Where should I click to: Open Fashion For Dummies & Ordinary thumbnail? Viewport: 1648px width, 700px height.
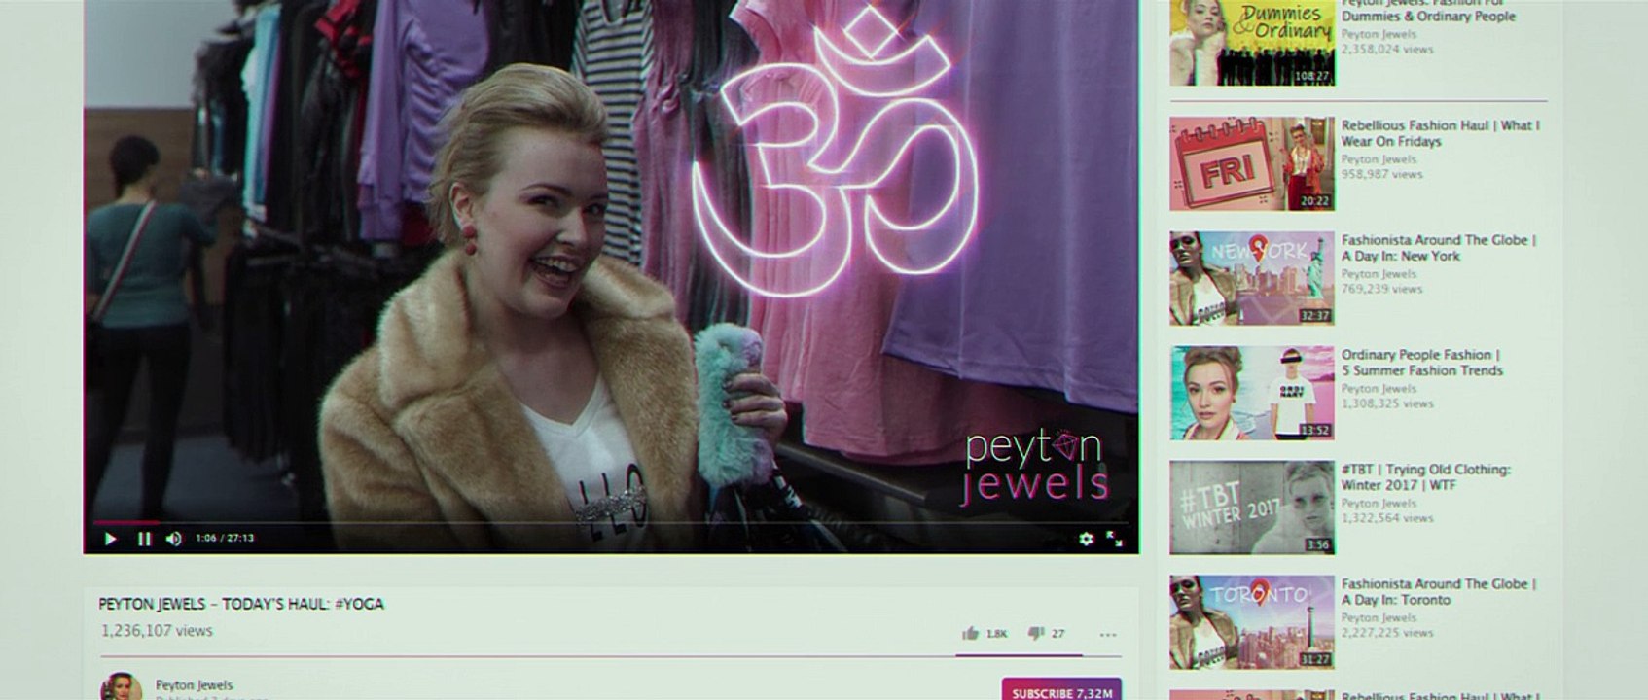point(1252,43)
